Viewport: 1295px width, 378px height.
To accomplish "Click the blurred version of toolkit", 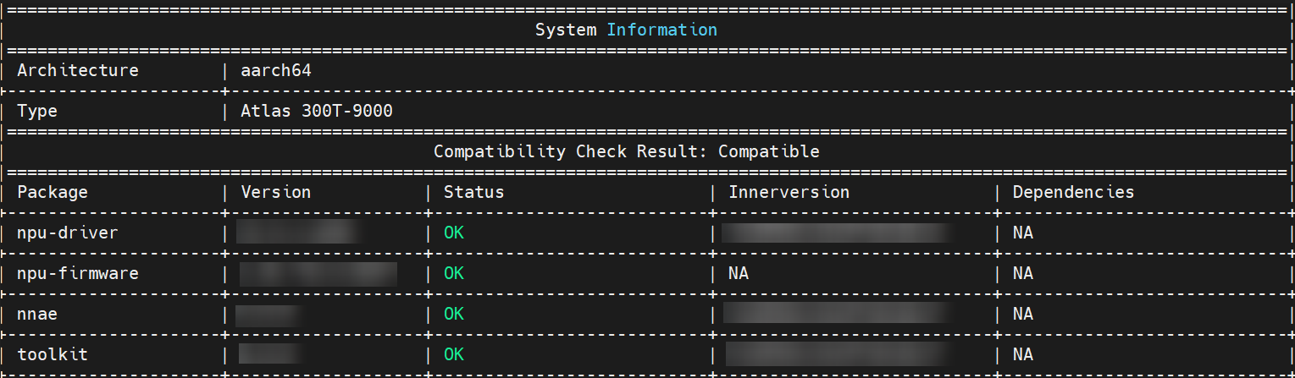I will 272,354.
